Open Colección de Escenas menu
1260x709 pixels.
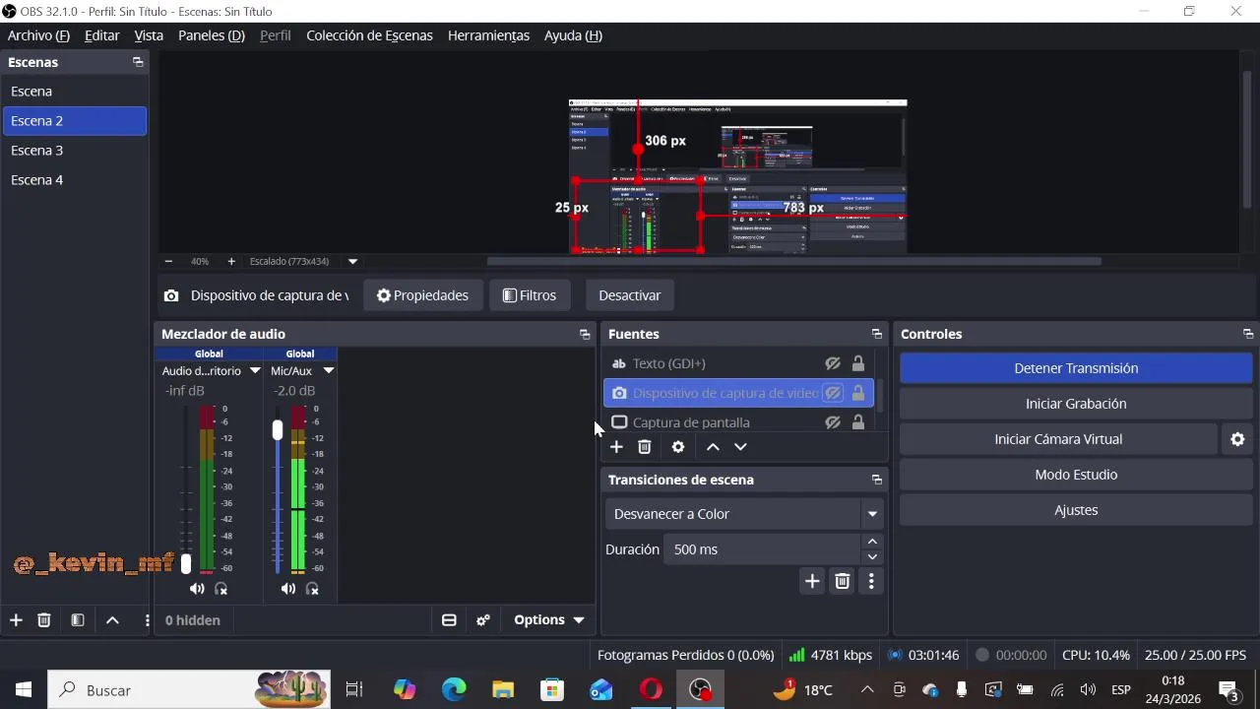(369, 35)
